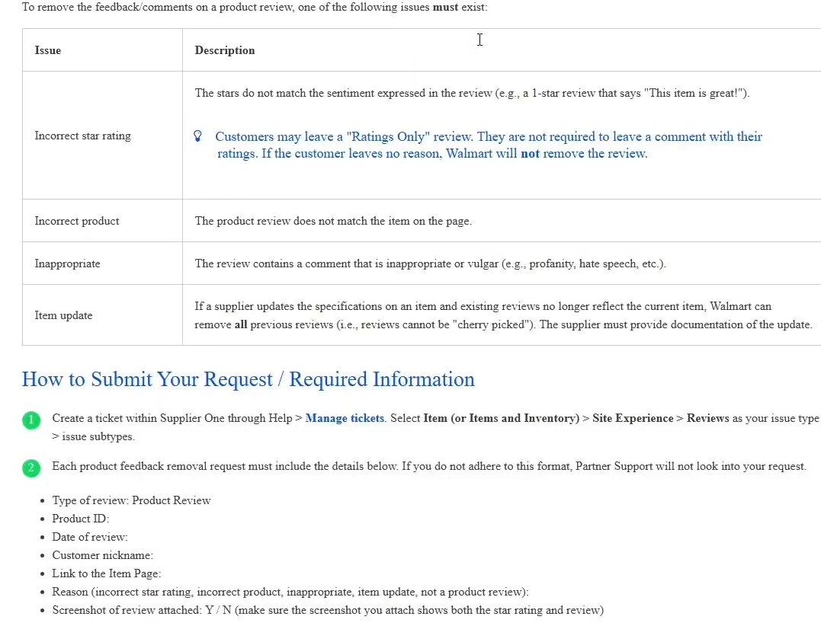Select the "Item update" issue cell

[63, 315]
